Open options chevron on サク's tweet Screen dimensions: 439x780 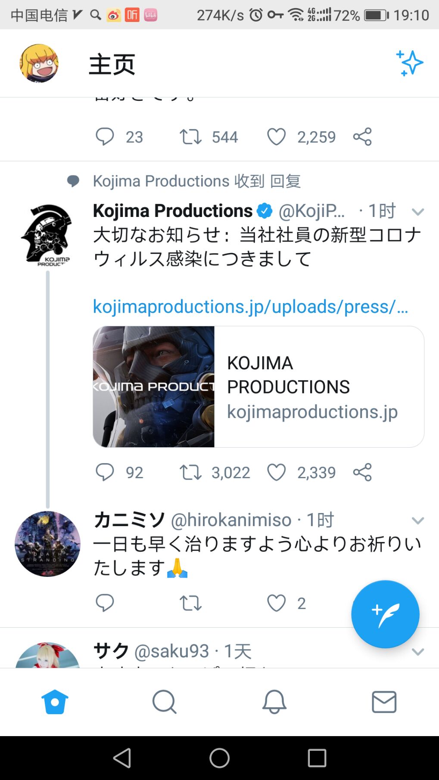tap(417, 652)
